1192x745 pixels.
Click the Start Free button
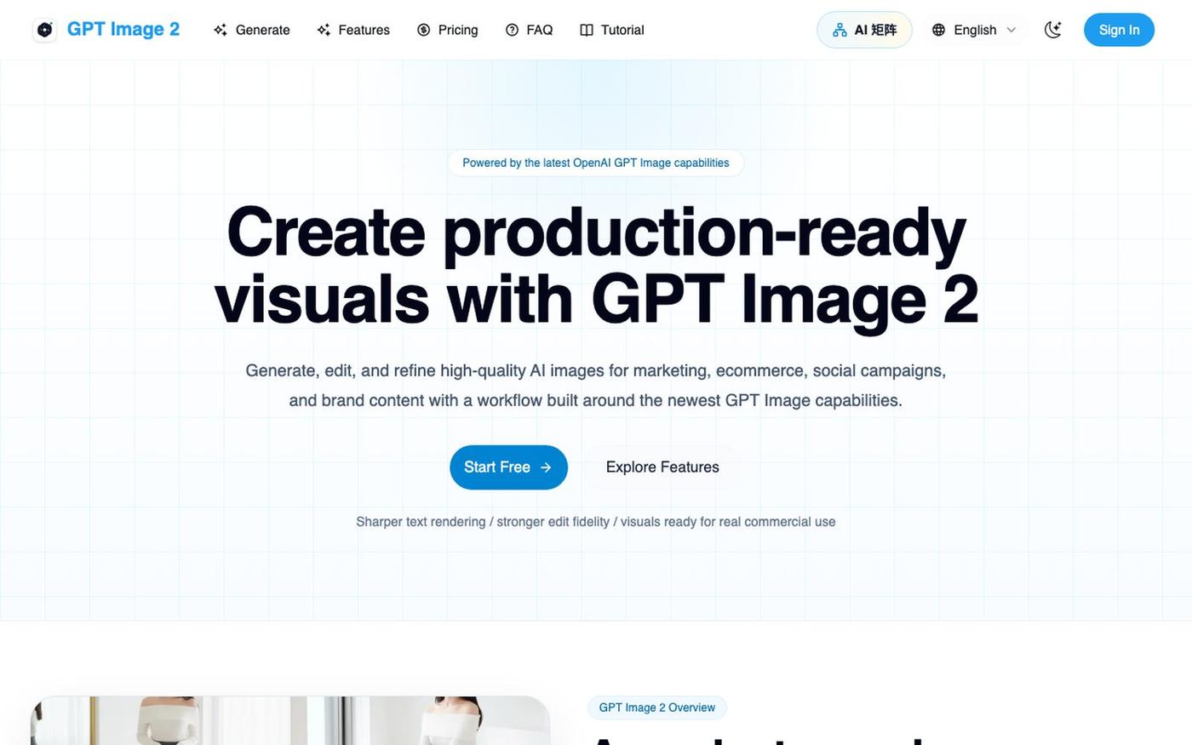pos(508,467)
